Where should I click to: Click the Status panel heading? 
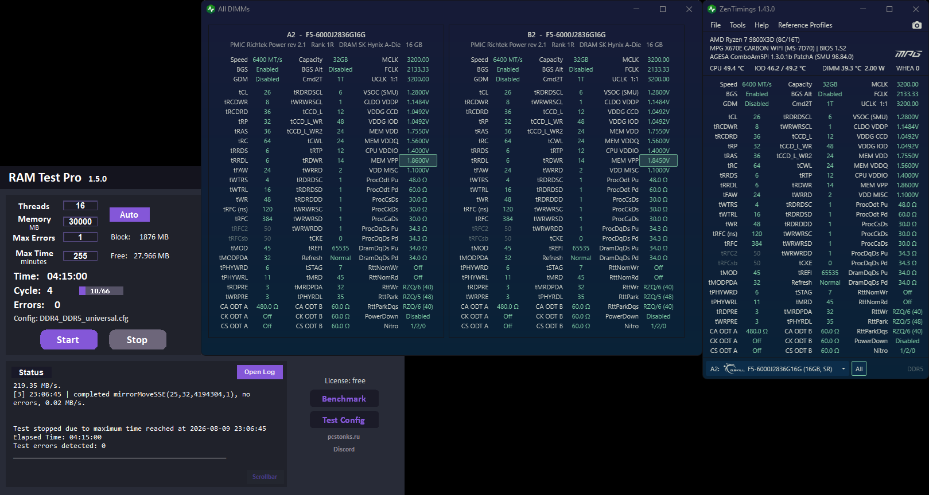click(x=31, y=372)
